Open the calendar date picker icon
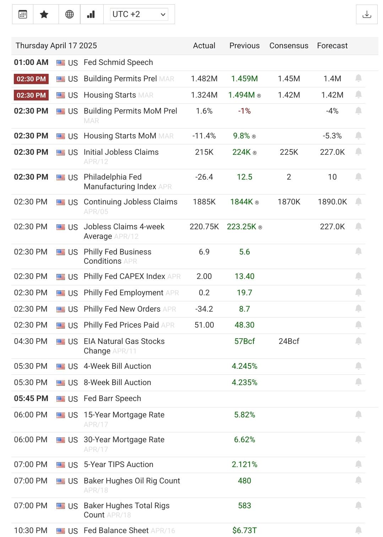Image resolution: width=383 pixels, height=537 pixels. tap(23, 14)
